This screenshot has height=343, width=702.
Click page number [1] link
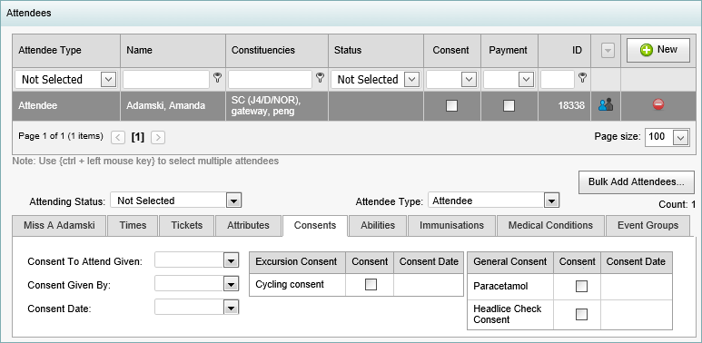tap(137, 137)
